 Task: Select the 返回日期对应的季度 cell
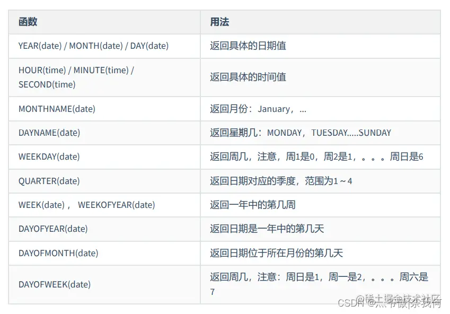(320, 181)
